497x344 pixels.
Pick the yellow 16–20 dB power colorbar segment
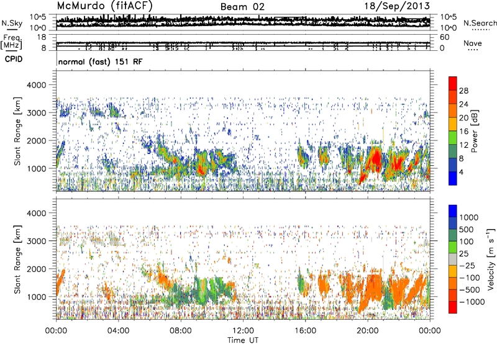click(x=453, y=124)
